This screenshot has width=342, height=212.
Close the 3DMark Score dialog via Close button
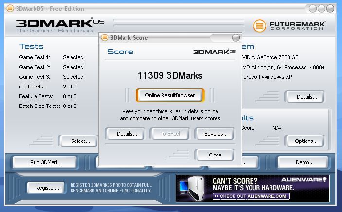coord(215,155)
